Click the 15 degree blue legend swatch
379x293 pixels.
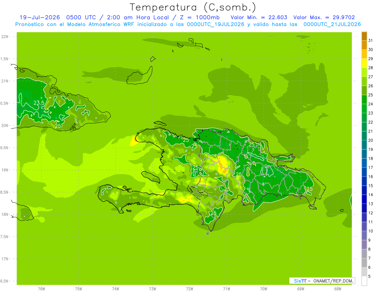(364, 181)
